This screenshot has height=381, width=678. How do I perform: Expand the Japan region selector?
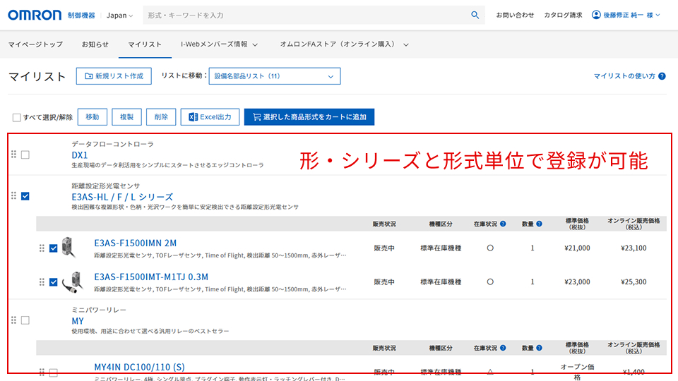pos(119,15)
